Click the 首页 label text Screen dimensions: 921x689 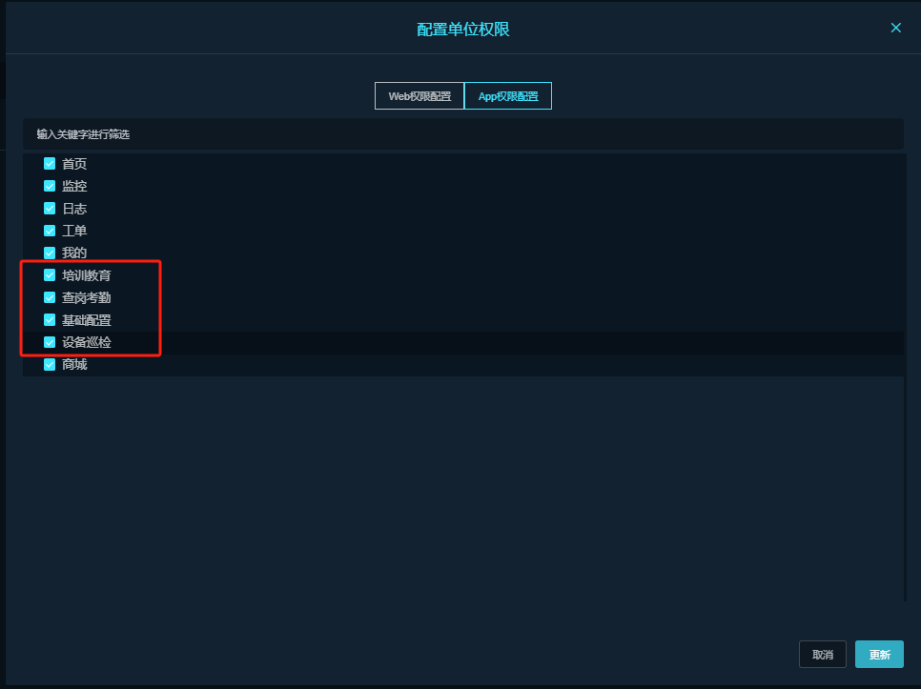pos(74,164)
